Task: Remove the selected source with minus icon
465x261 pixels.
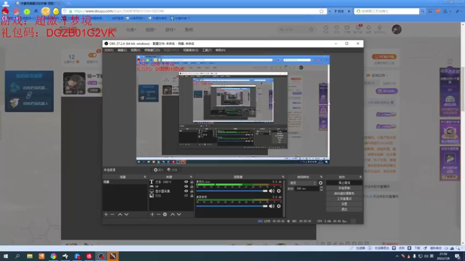Action: [x=159, y=214]
